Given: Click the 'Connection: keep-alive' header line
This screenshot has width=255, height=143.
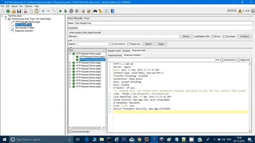Looking at the screenshot, I should click(x=128, y=79).
